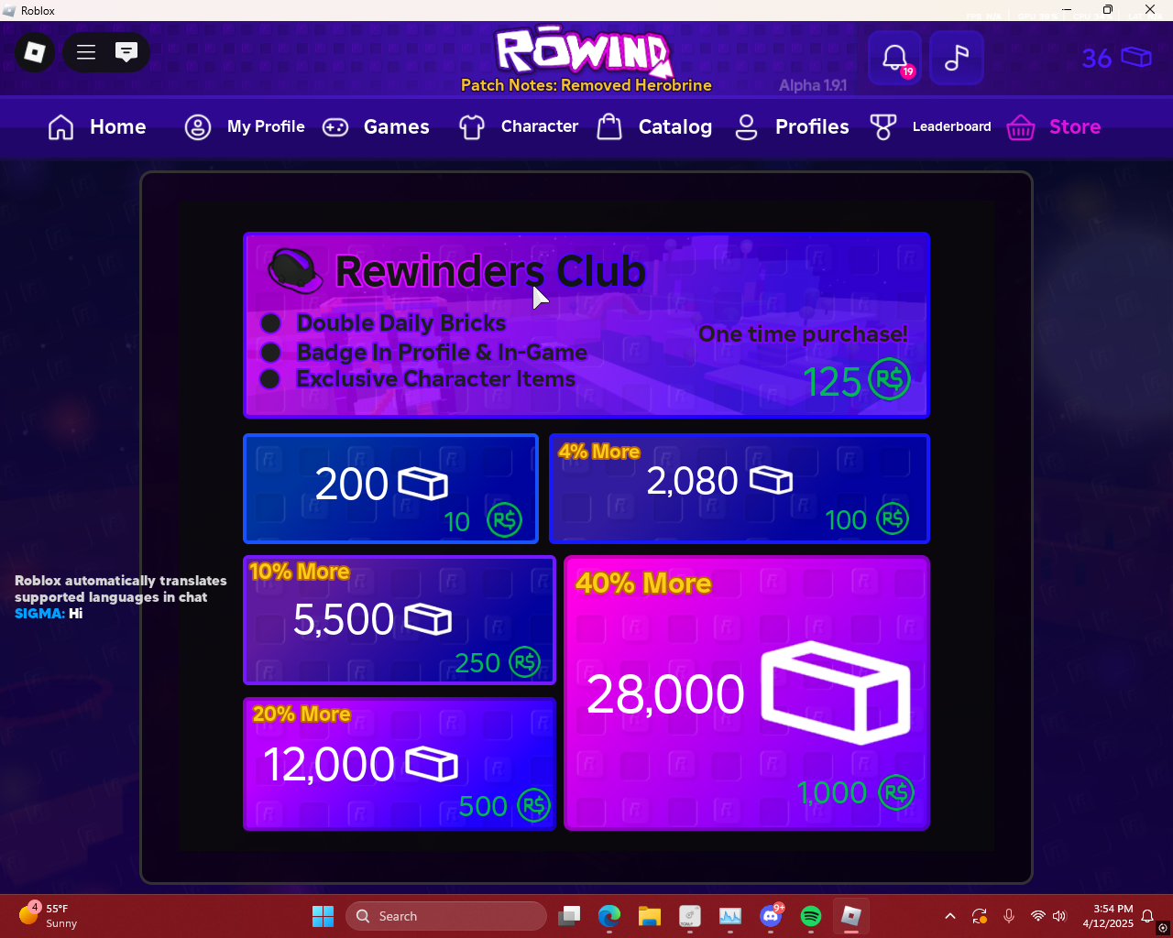The height and width of the screenshot is (938, 1173).
Task: Buy Rewinders Club for 125 Robux
Action: click(x=586, y=325)
